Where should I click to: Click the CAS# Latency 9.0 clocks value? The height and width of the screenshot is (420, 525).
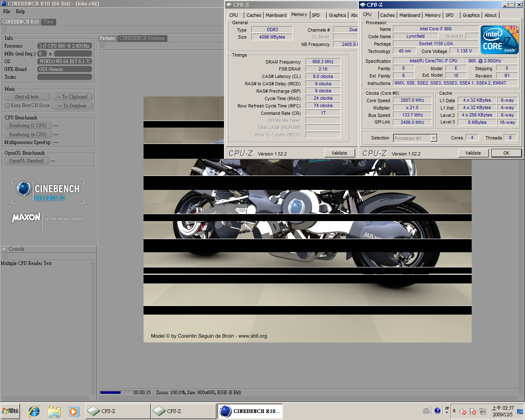pos(323,76)
